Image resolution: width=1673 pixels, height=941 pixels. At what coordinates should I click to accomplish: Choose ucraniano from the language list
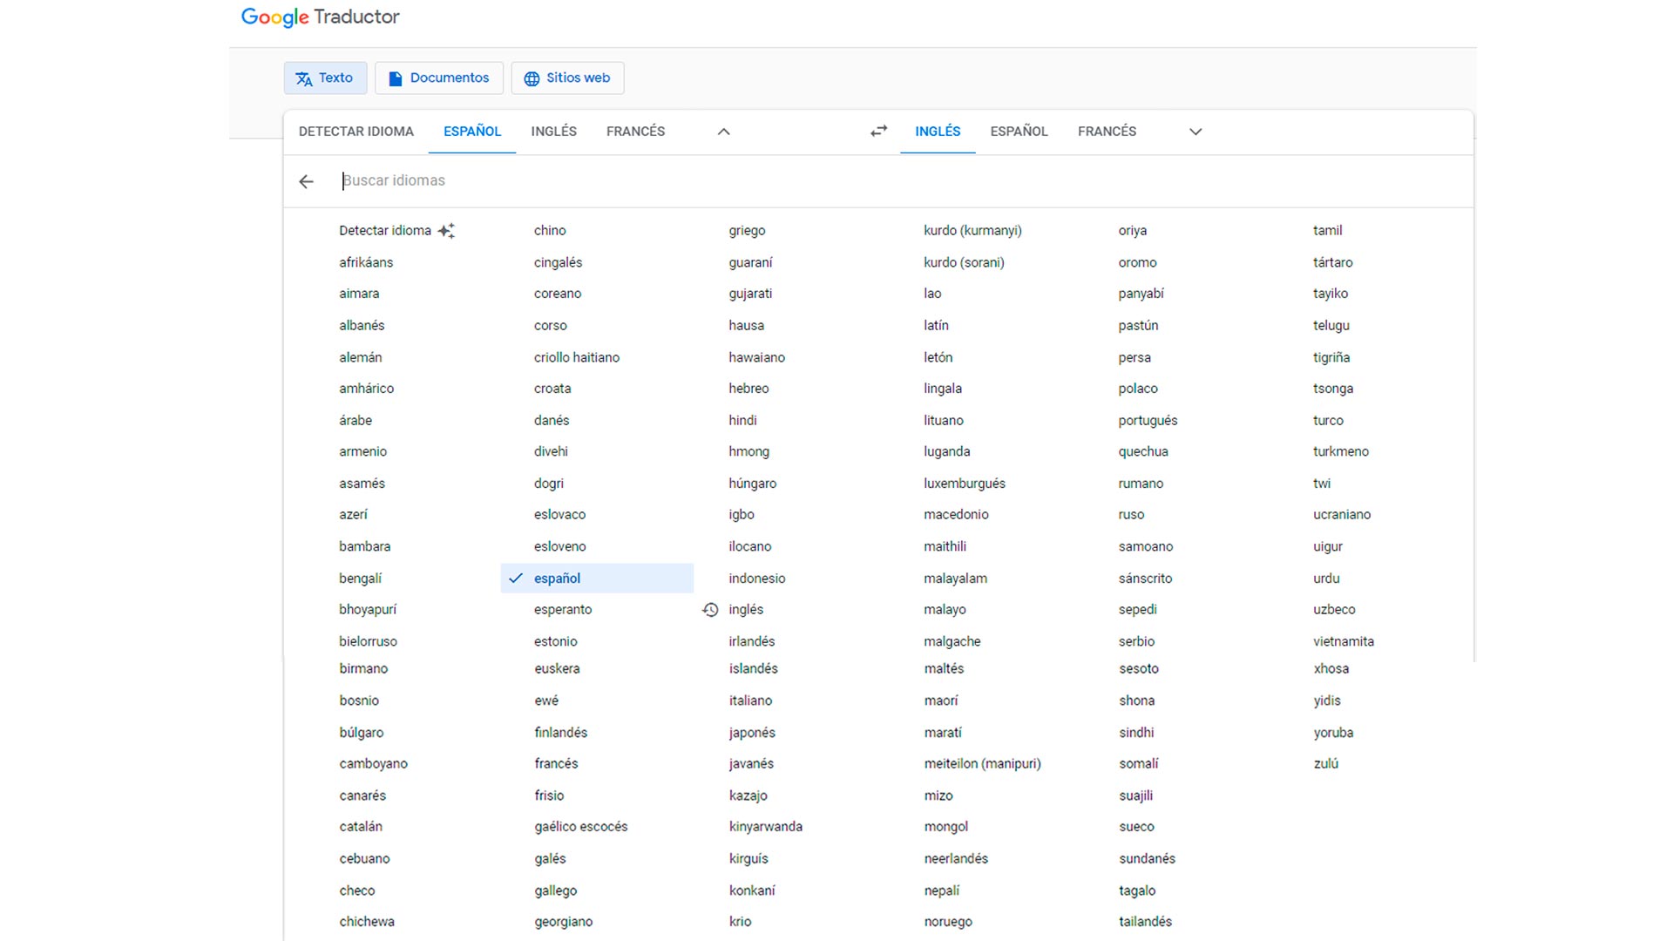(1342, 515)
